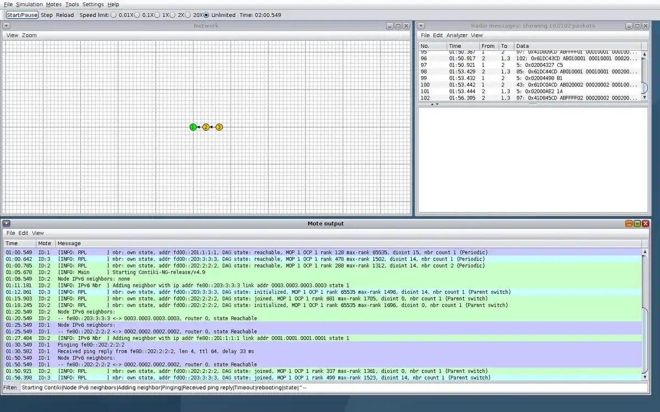Open Mote output File menu
Viewport: 660px width, 412px height.
pos(11,233)
